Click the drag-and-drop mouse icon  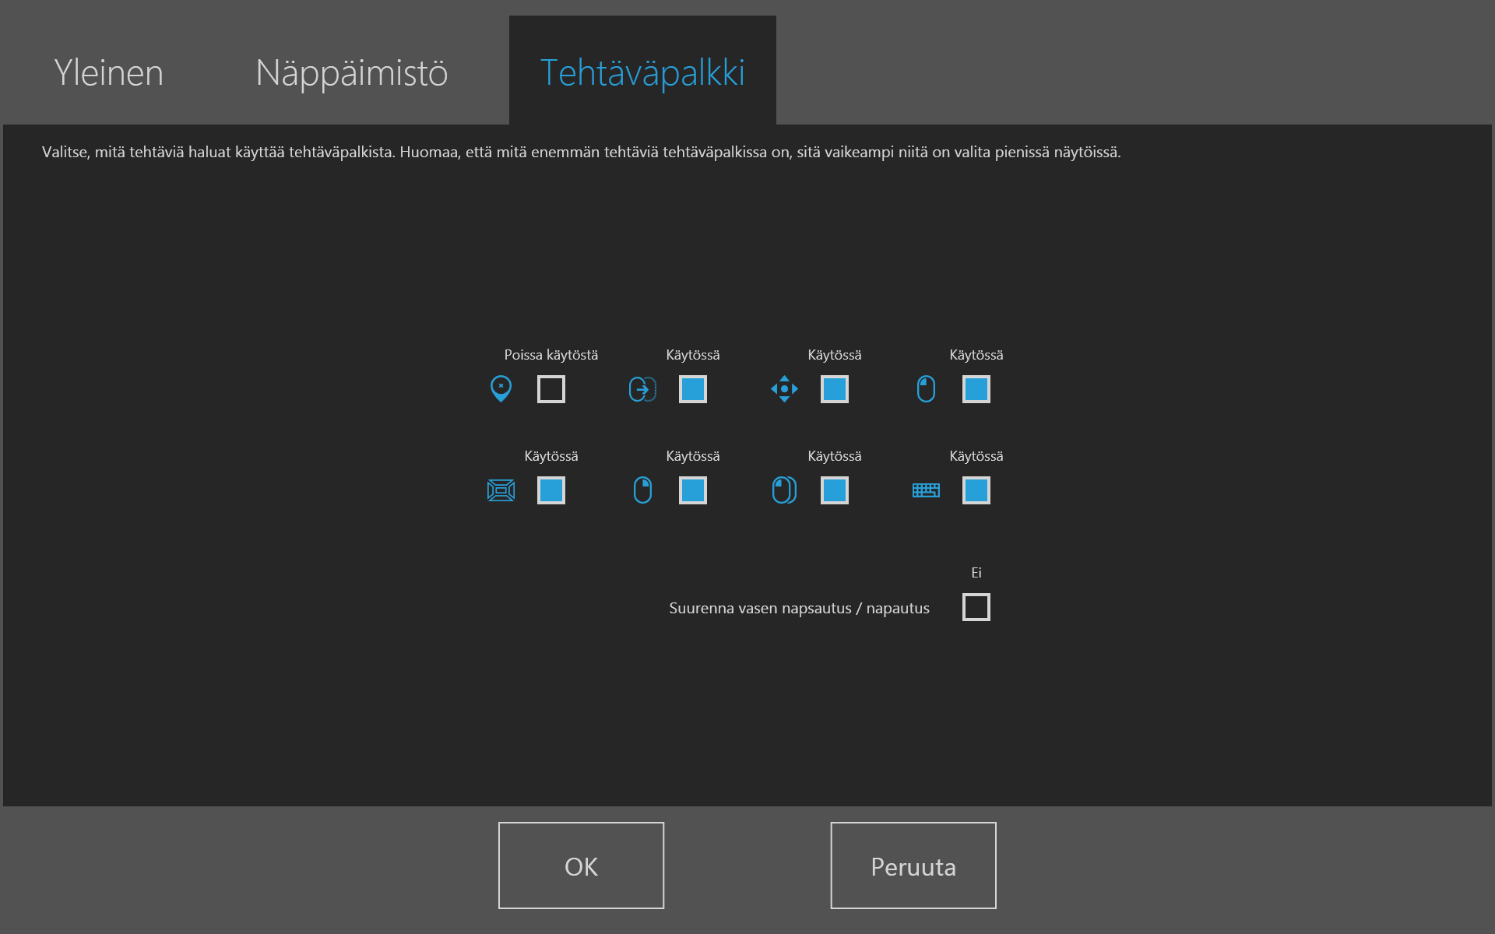tap(642, 388)
